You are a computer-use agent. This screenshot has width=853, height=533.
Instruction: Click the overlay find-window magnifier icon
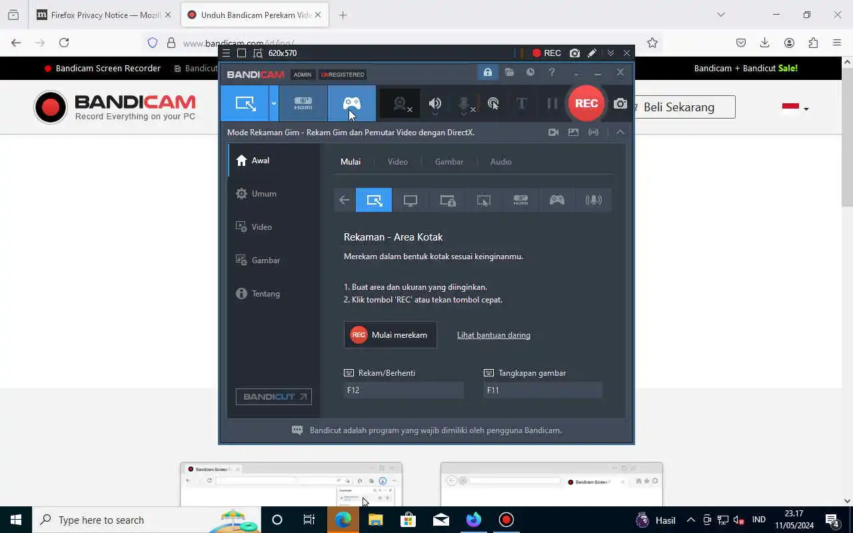pyautogui.click(x=258, y=53)
